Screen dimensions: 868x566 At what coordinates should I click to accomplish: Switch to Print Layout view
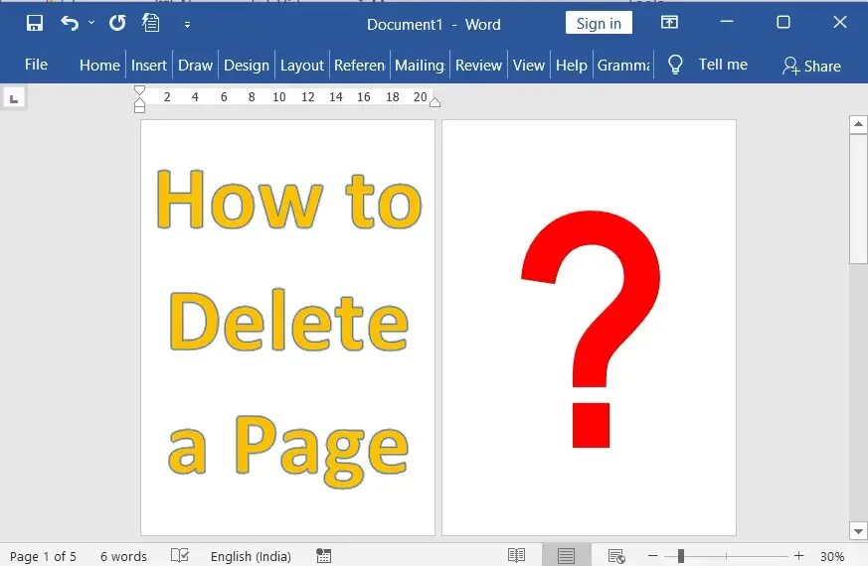pyautogui.click(x=566, y=555)
